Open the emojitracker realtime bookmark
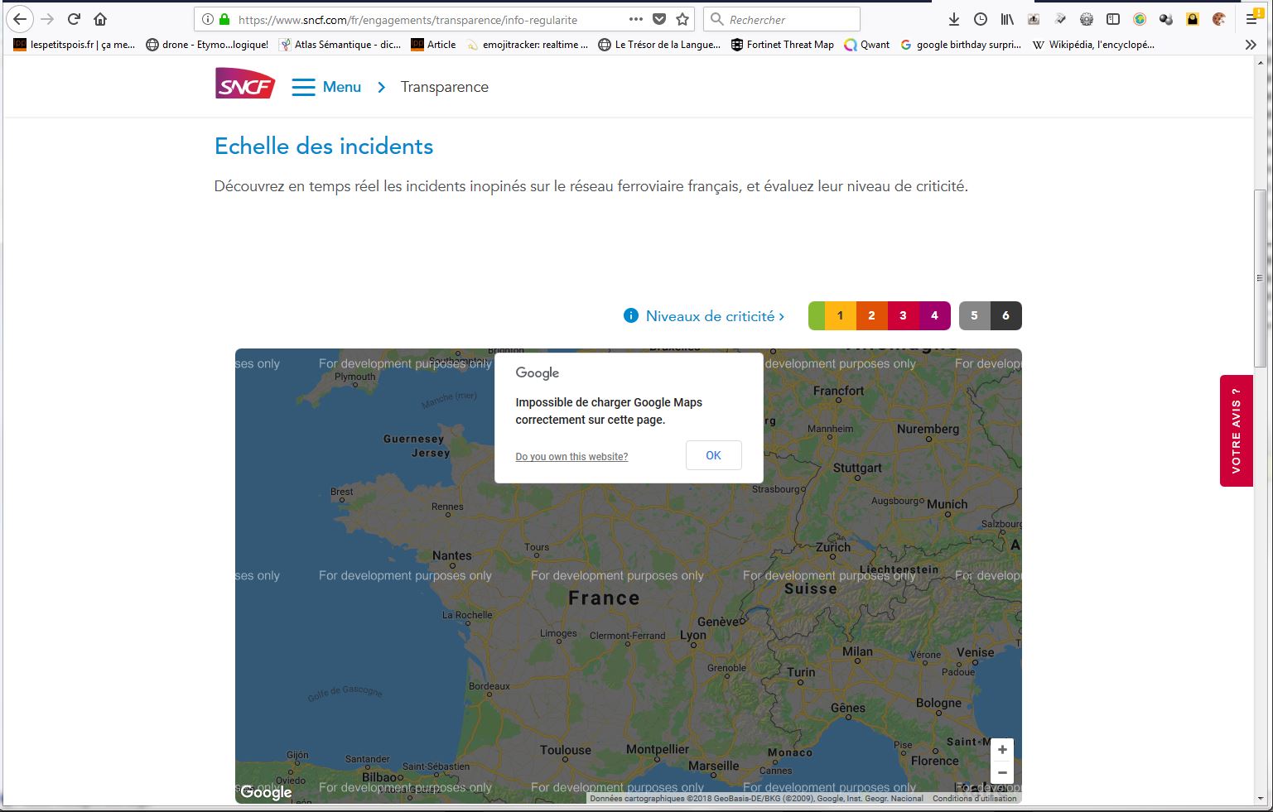Viewport: 1273px width, 812px height. tap(527, 45)
